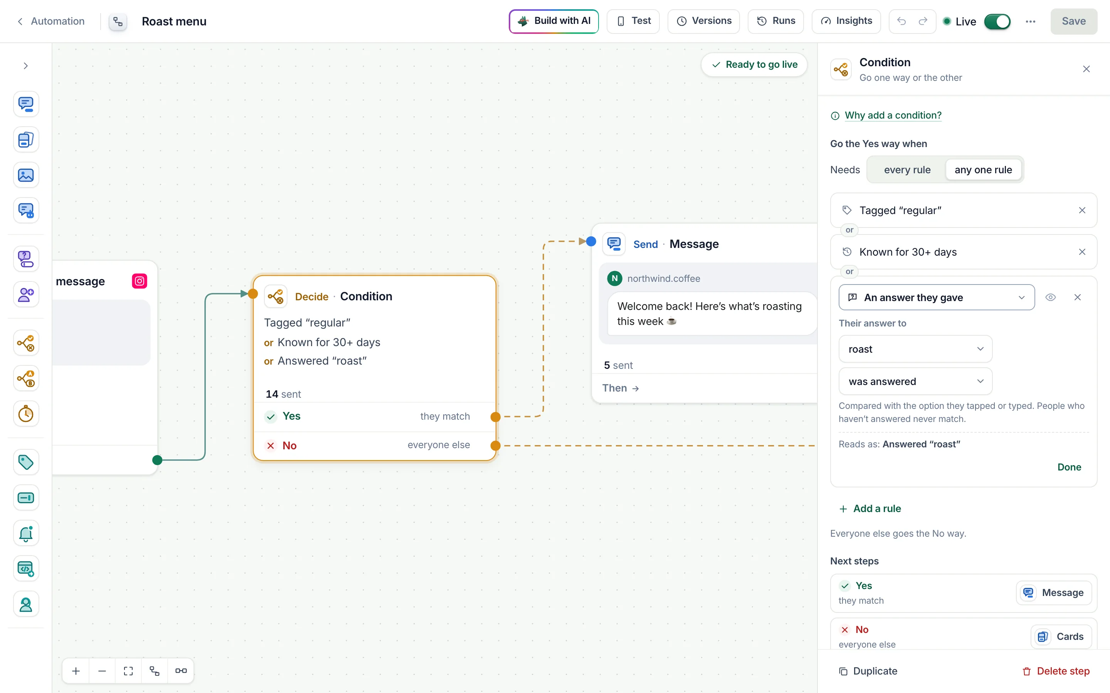Add the condition step icon in sidebar
The height and width of the screenshot is (693, 1110).
point(26,343)
